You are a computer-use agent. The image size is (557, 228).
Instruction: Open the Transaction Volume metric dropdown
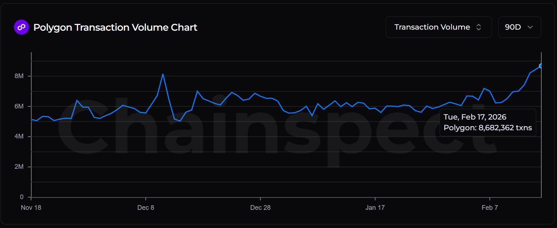coord(439,27)
